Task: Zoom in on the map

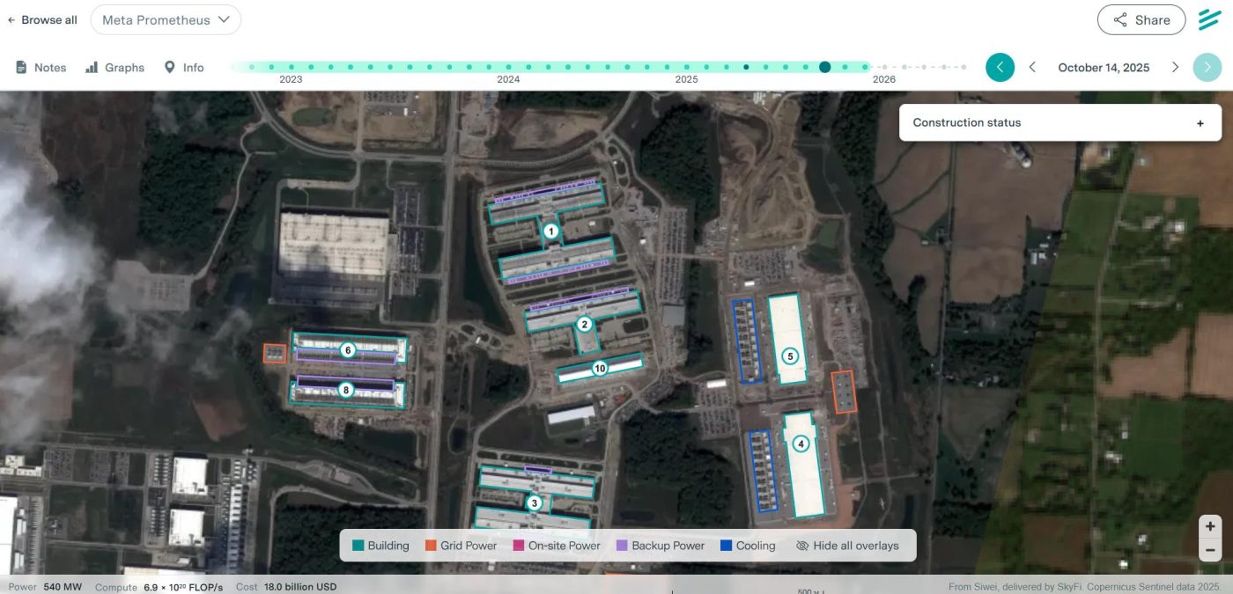Action: pyautogui.click(x=1210, y=526)
